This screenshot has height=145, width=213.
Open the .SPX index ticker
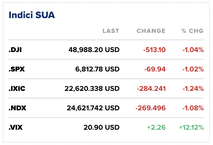(x=17, y=69)
